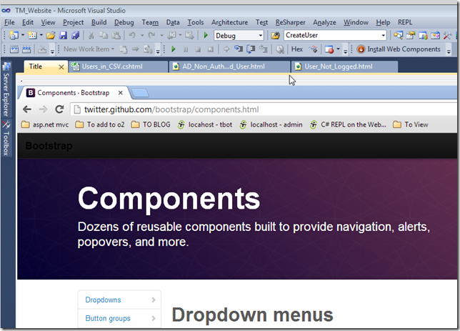Click the Stop Debugging square icon
The width and height of the screenshot is (460, 331).
[198, 49]
